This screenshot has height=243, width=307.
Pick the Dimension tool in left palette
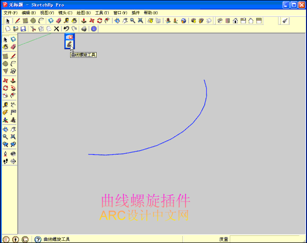(x=13, y=105)
